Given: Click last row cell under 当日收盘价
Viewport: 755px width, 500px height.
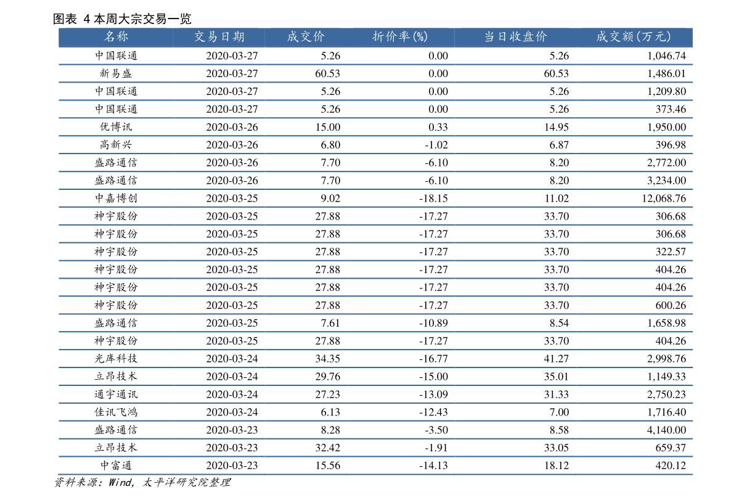Looking at the screenshot, I should pyautogui.click(x=515, y=465).
